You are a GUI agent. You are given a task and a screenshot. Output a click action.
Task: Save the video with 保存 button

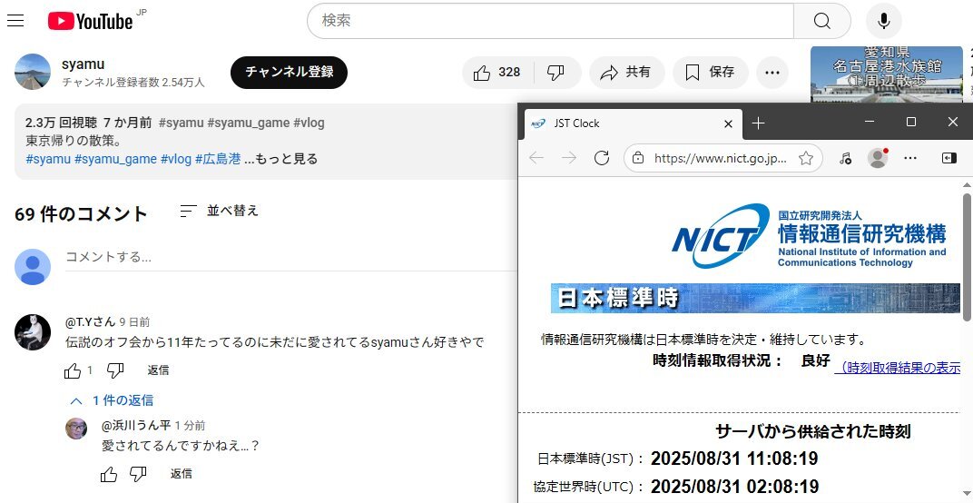pos(711,73)
